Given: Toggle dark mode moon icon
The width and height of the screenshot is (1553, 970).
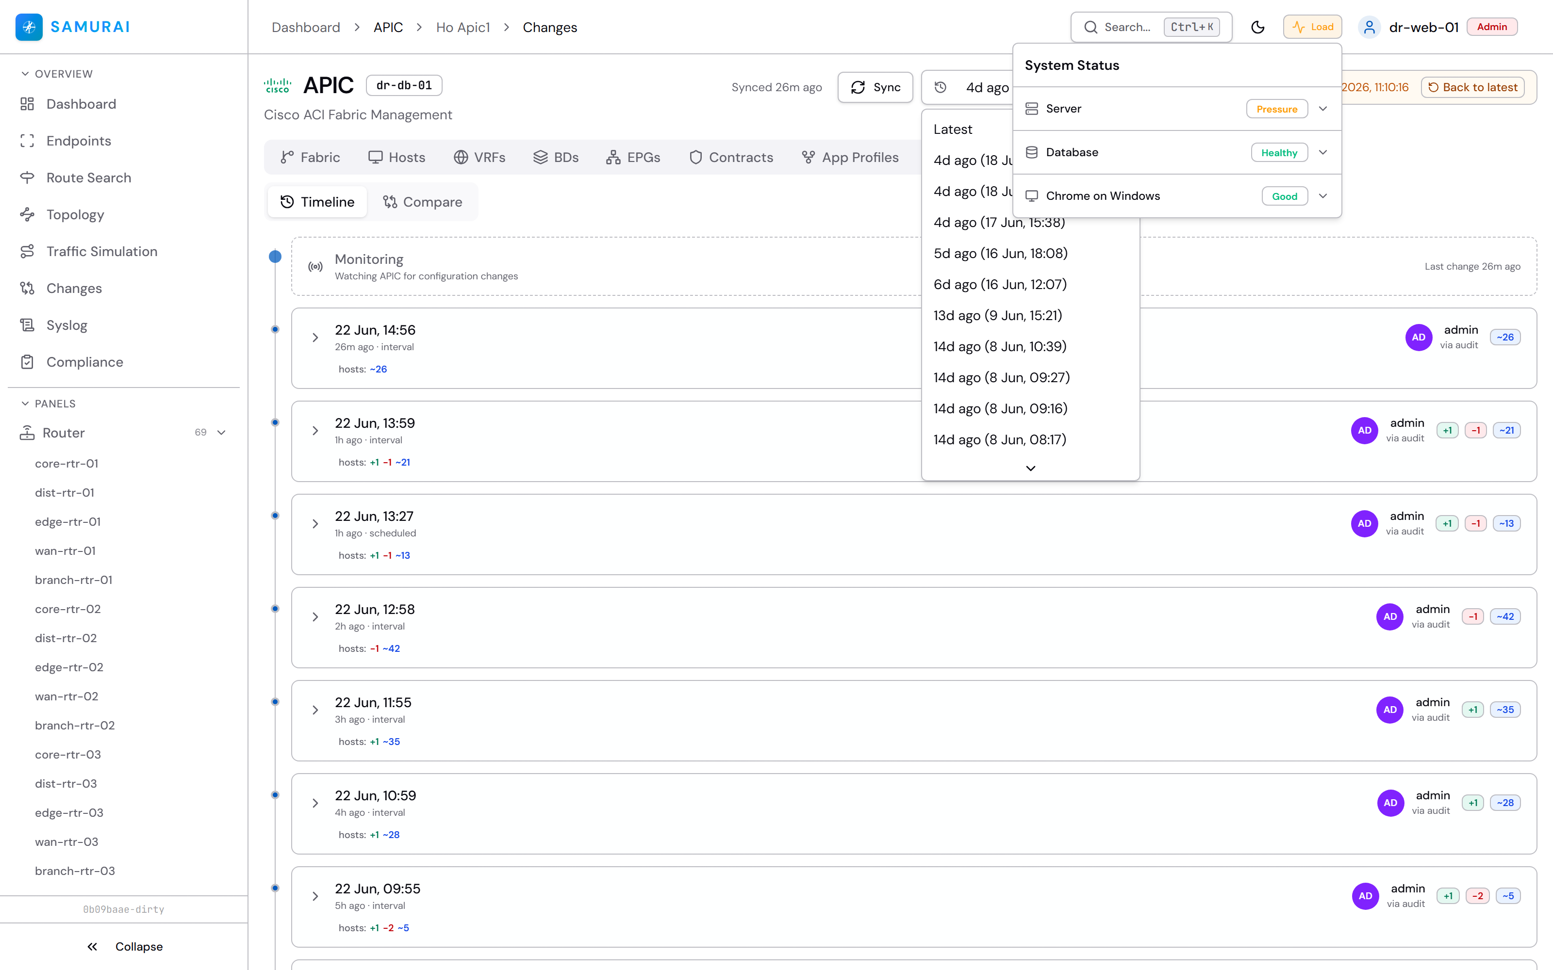Looking at the screenshot, I should [1257, 27].
